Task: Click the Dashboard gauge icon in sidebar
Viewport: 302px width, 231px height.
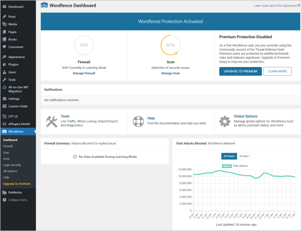Action: pyautogui.click(x=4, y=6)
